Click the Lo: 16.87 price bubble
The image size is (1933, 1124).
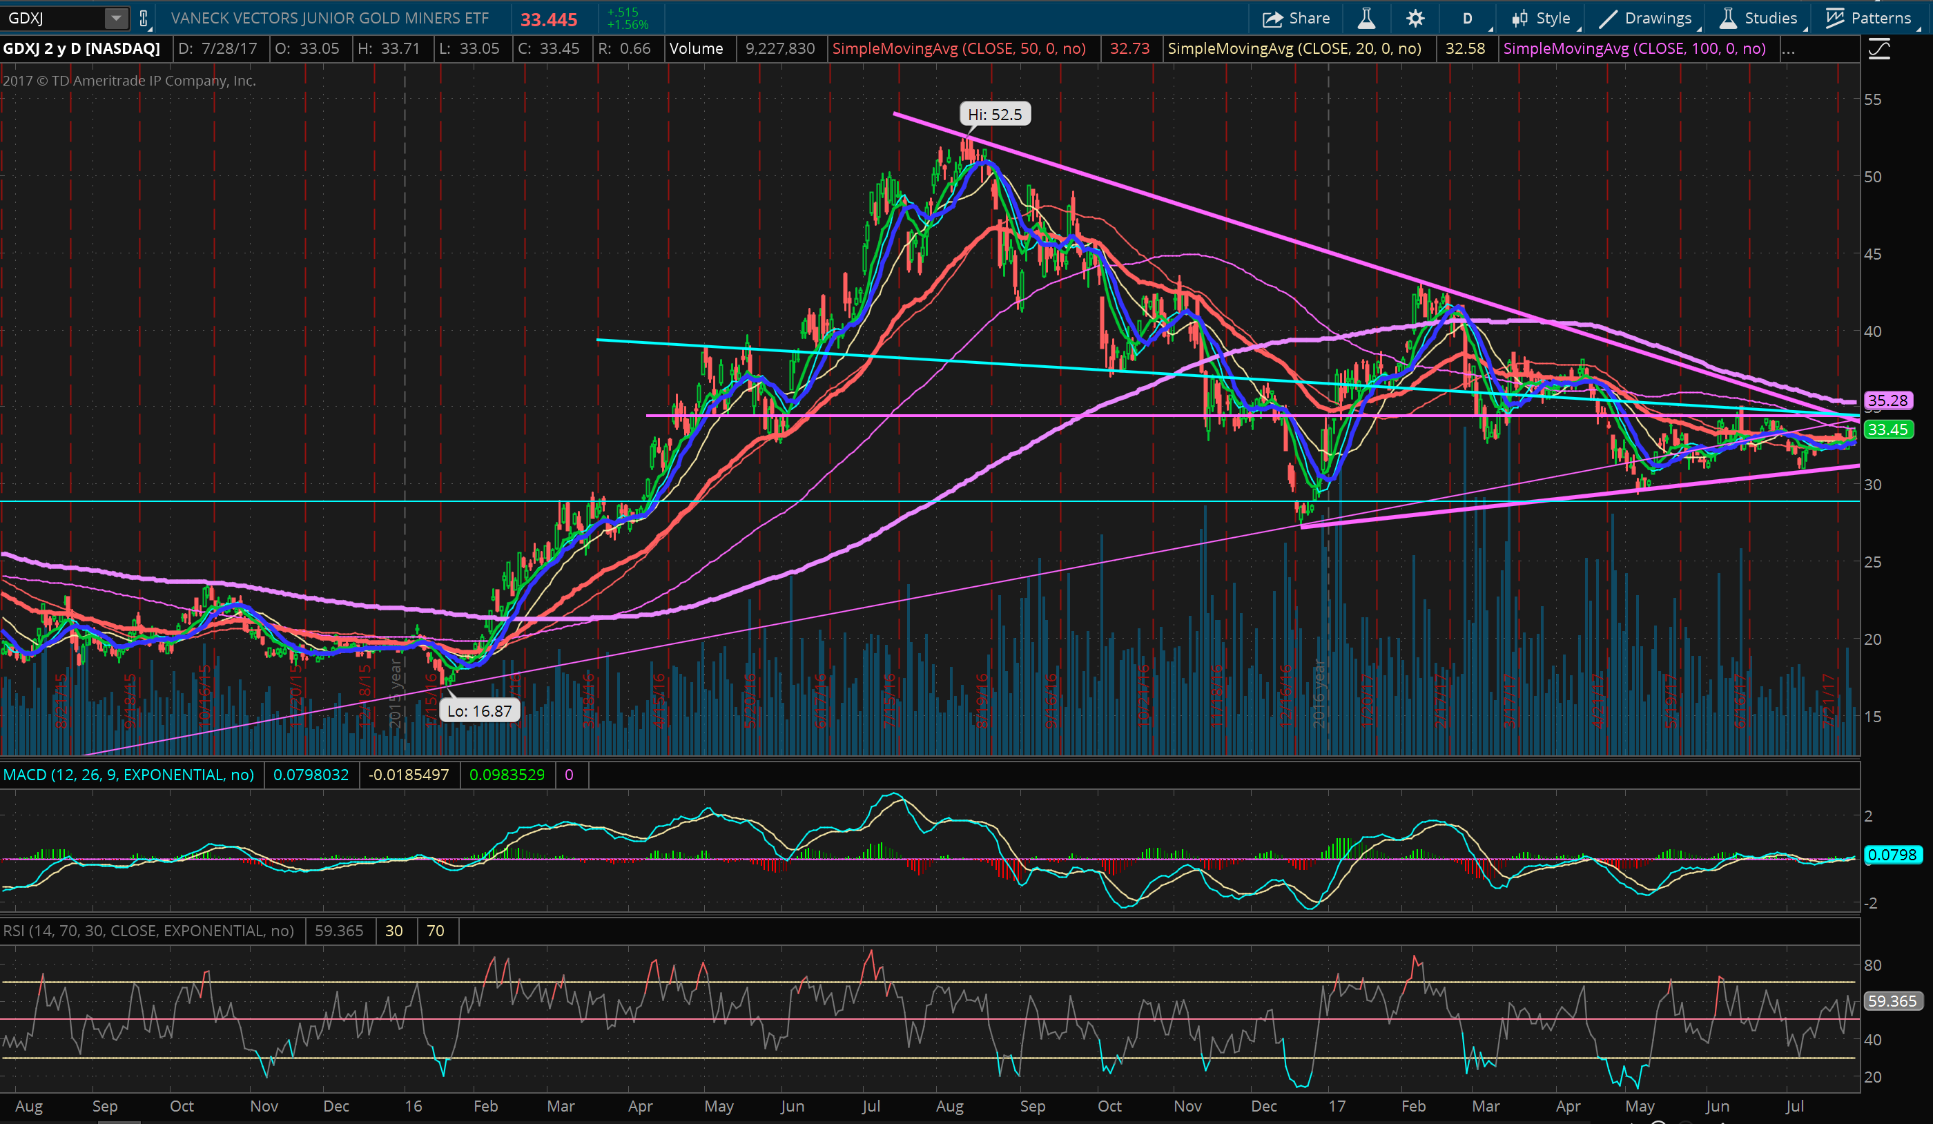pyautogui.click(x=479, y=711)
